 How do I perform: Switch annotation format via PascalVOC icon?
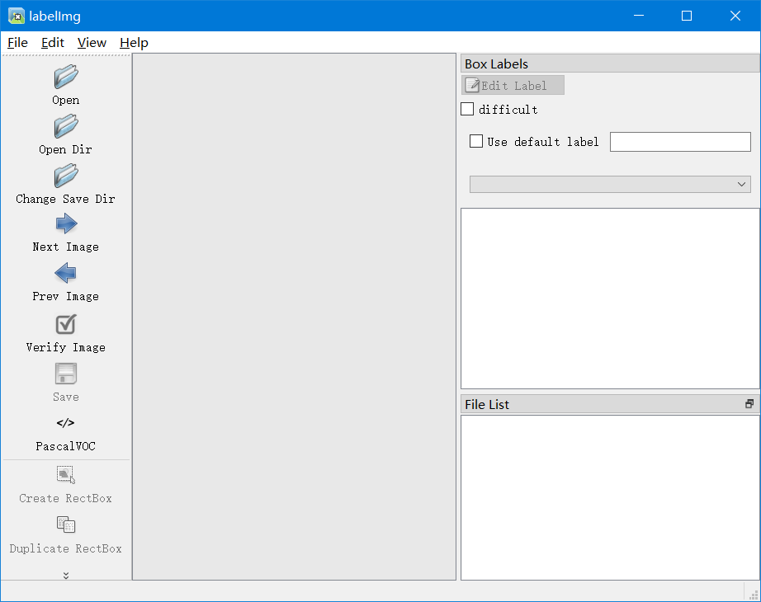(x=66, y=423)
